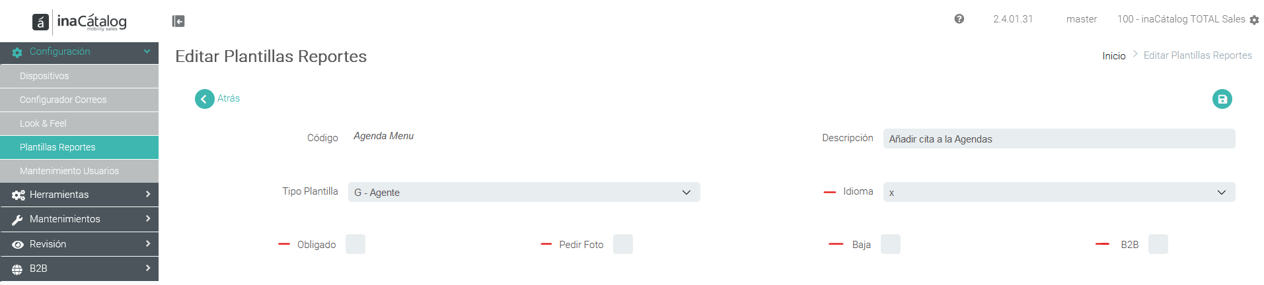Image resolution: width=1264 pixels, height=285 pixels.
Task: Click the Atrás back arrow icon
Action: (205, 99)
